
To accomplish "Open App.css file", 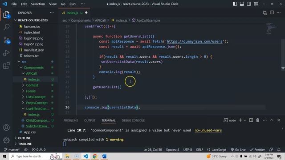I will click(x=30, y=132).
